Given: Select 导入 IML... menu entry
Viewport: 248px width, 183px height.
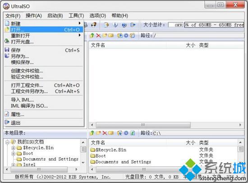Looking at the screenshot, I should 43,100.
